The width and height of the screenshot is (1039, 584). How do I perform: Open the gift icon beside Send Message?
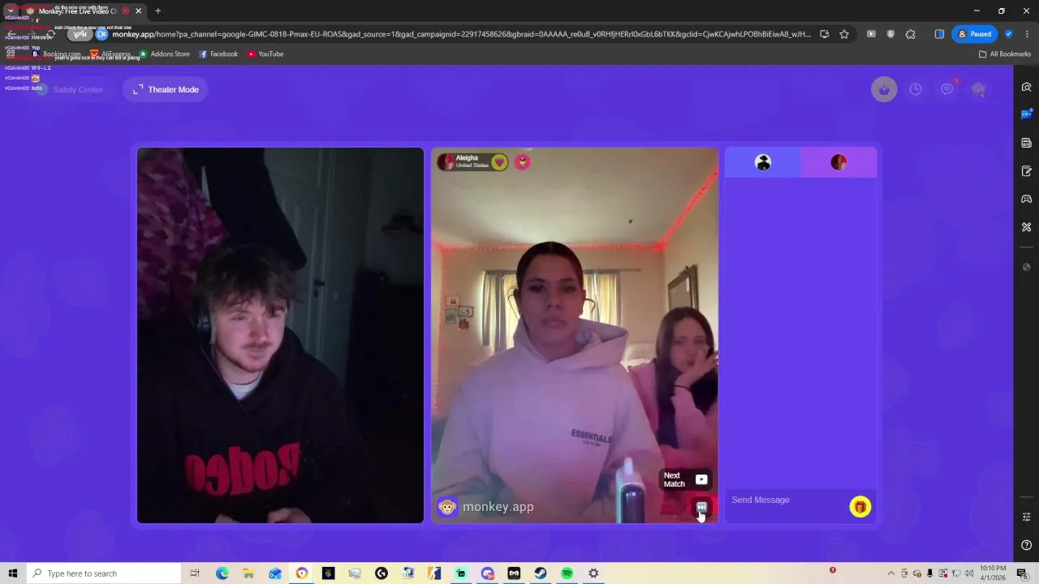[860, 507]
